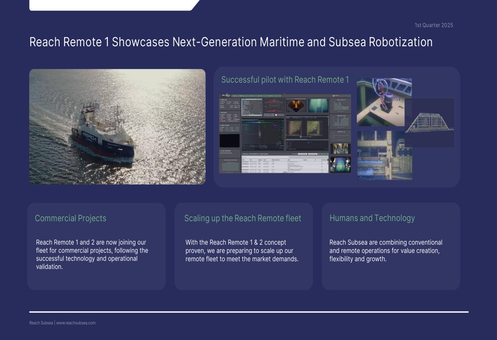The image size is (497, 340).
Task: Click the "Humans and Technology" heading
Action: (x=372, y=218)
